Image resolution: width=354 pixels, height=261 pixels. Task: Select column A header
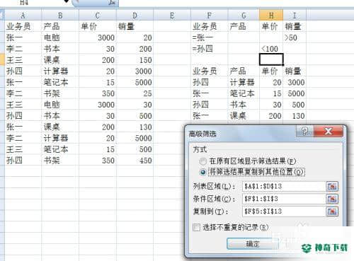[23, 16]
